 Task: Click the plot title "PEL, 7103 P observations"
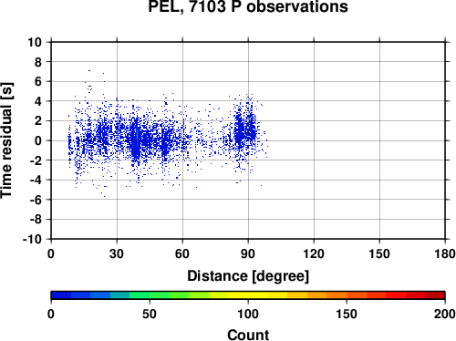click(248, 6)
